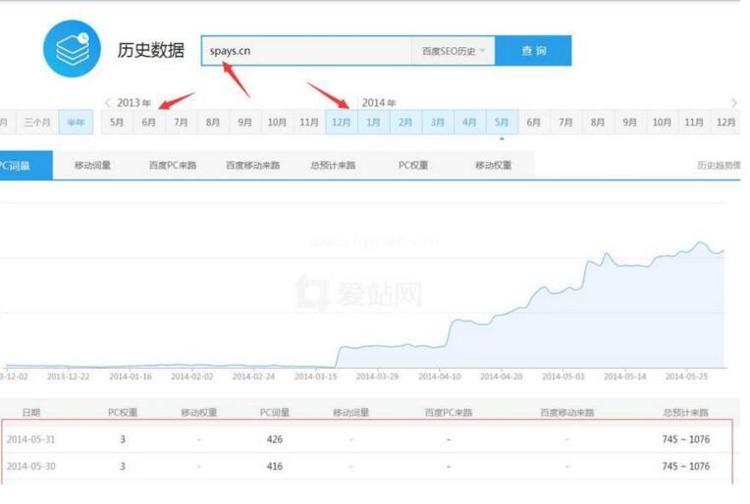
Task: Select the 半年 time range option
Action: [x=76, y=123]
